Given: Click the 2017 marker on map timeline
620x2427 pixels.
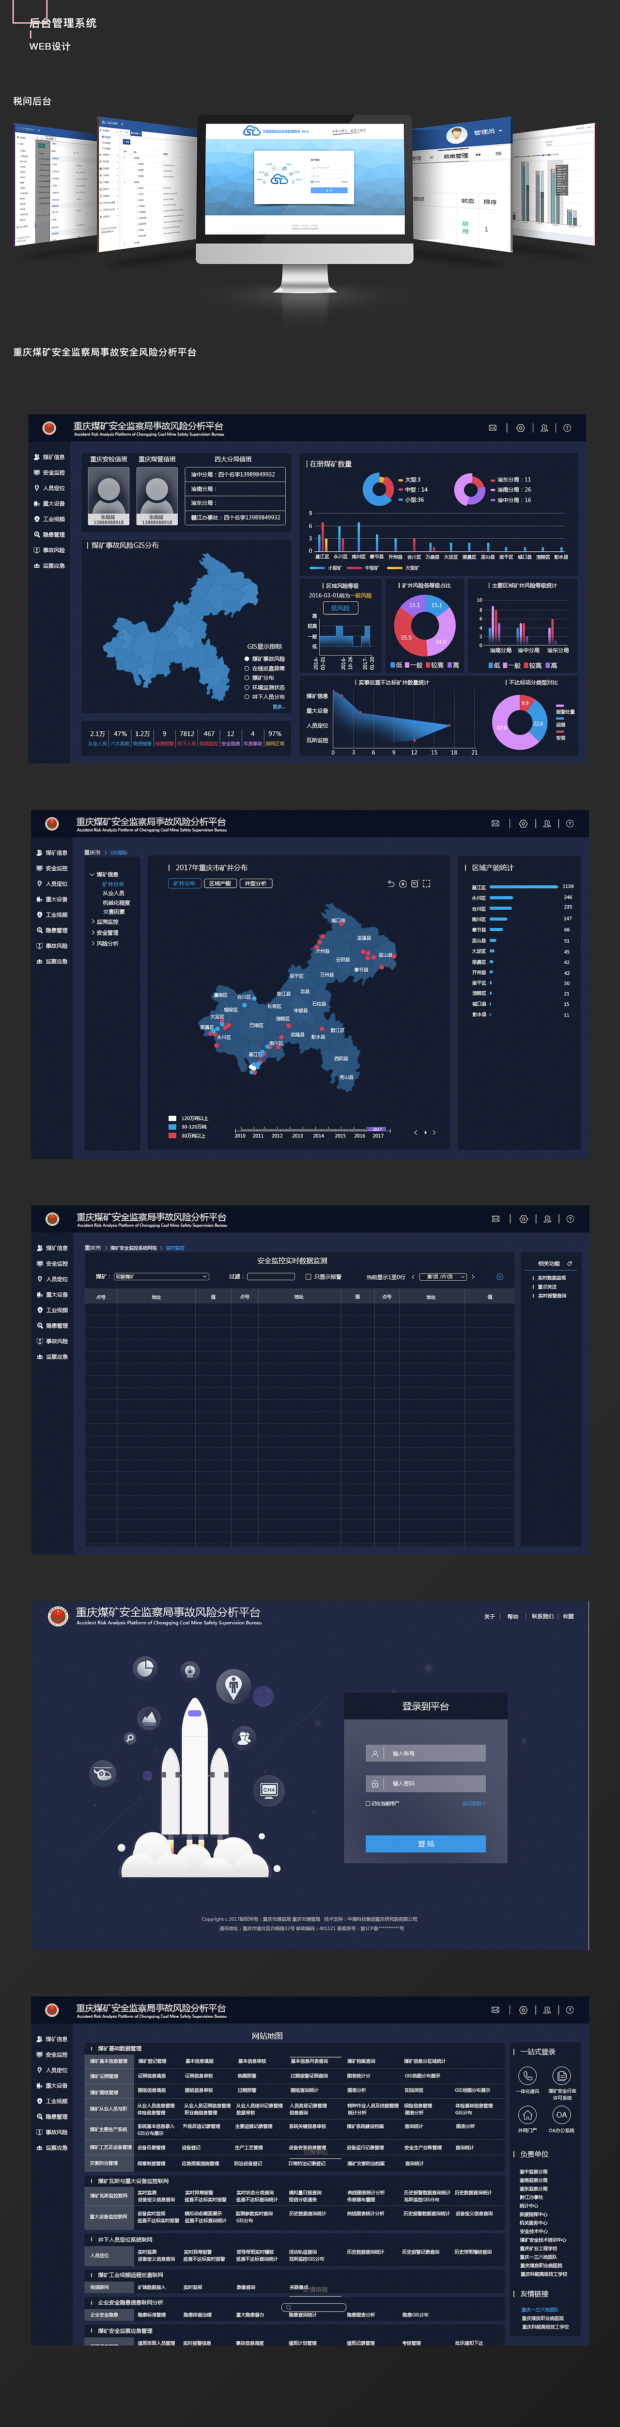Looking at the screenshot, I should coord(377,1129).
